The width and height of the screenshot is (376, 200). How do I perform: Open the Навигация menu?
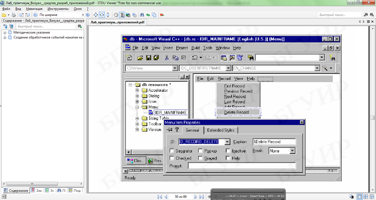[34, 9]
